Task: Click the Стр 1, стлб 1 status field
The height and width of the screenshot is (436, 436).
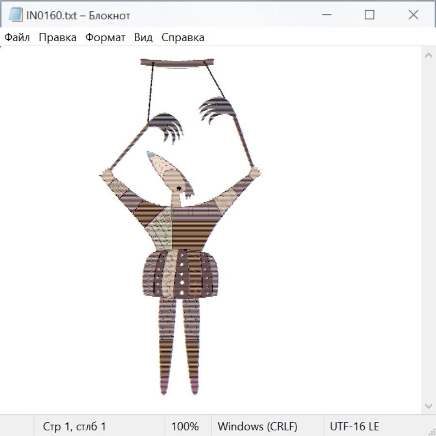Action: click(x=74, y=427)
